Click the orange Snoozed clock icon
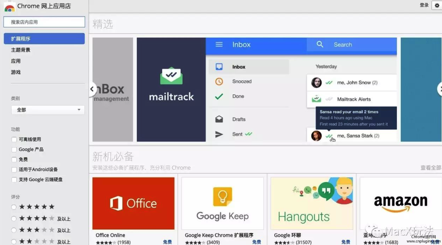442x245 pixels. coord(219,81)
